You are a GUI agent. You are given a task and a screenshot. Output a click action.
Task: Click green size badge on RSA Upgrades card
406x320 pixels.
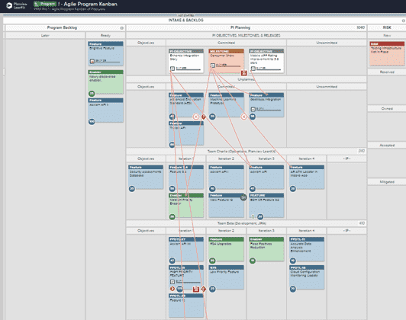click(x=212, y=261)
